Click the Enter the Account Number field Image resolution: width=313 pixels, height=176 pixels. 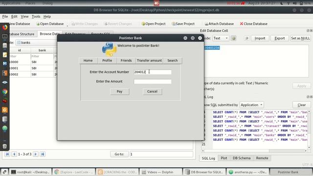click(x=153, y=72)
